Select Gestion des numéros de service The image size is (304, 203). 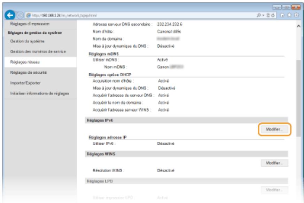coord(38,51)
